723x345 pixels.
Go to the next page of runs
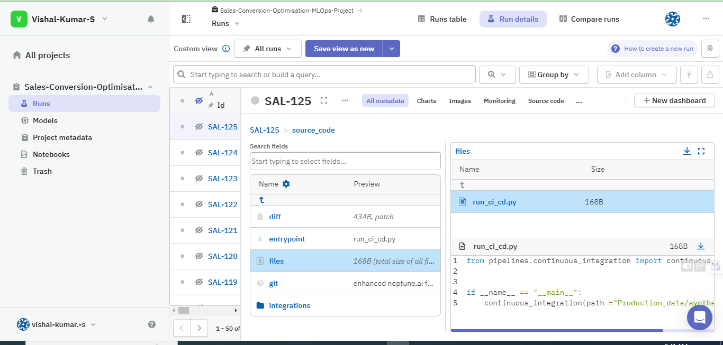pyautogui.click(x=199, y=328)
